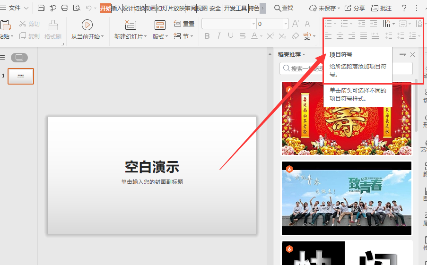Click the increase font size A+ icon

[x=296, y=24]
